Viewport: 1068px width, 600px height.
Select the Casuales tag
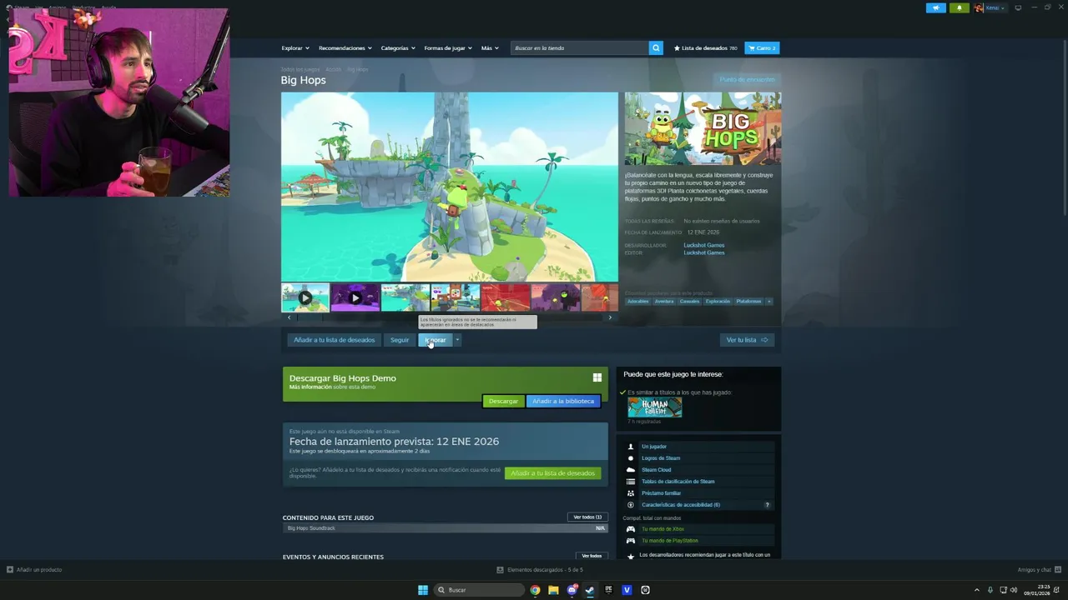point(689,302)
